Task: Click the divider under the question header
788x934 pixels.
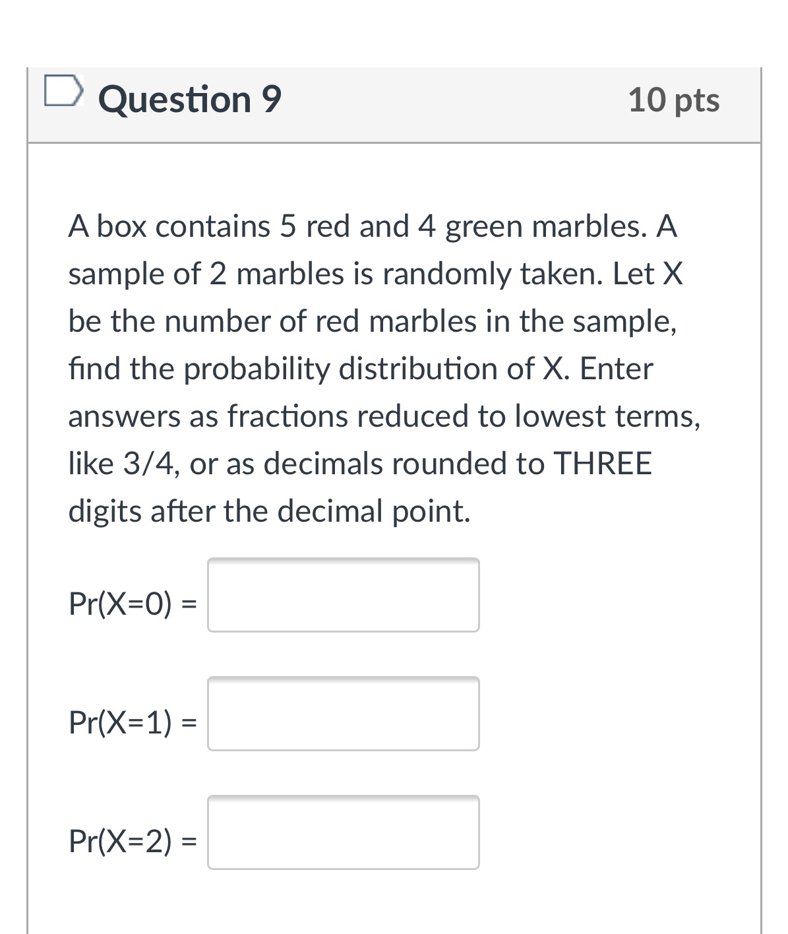Action: click(x=396, y=139)
